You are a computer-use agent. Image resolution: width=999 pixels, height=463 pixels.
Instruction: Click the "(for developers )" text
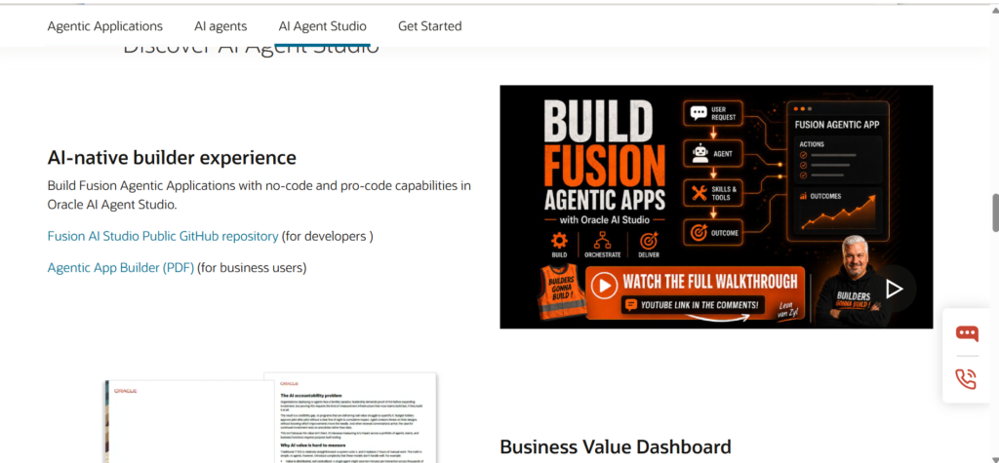(x=328, y=236)
